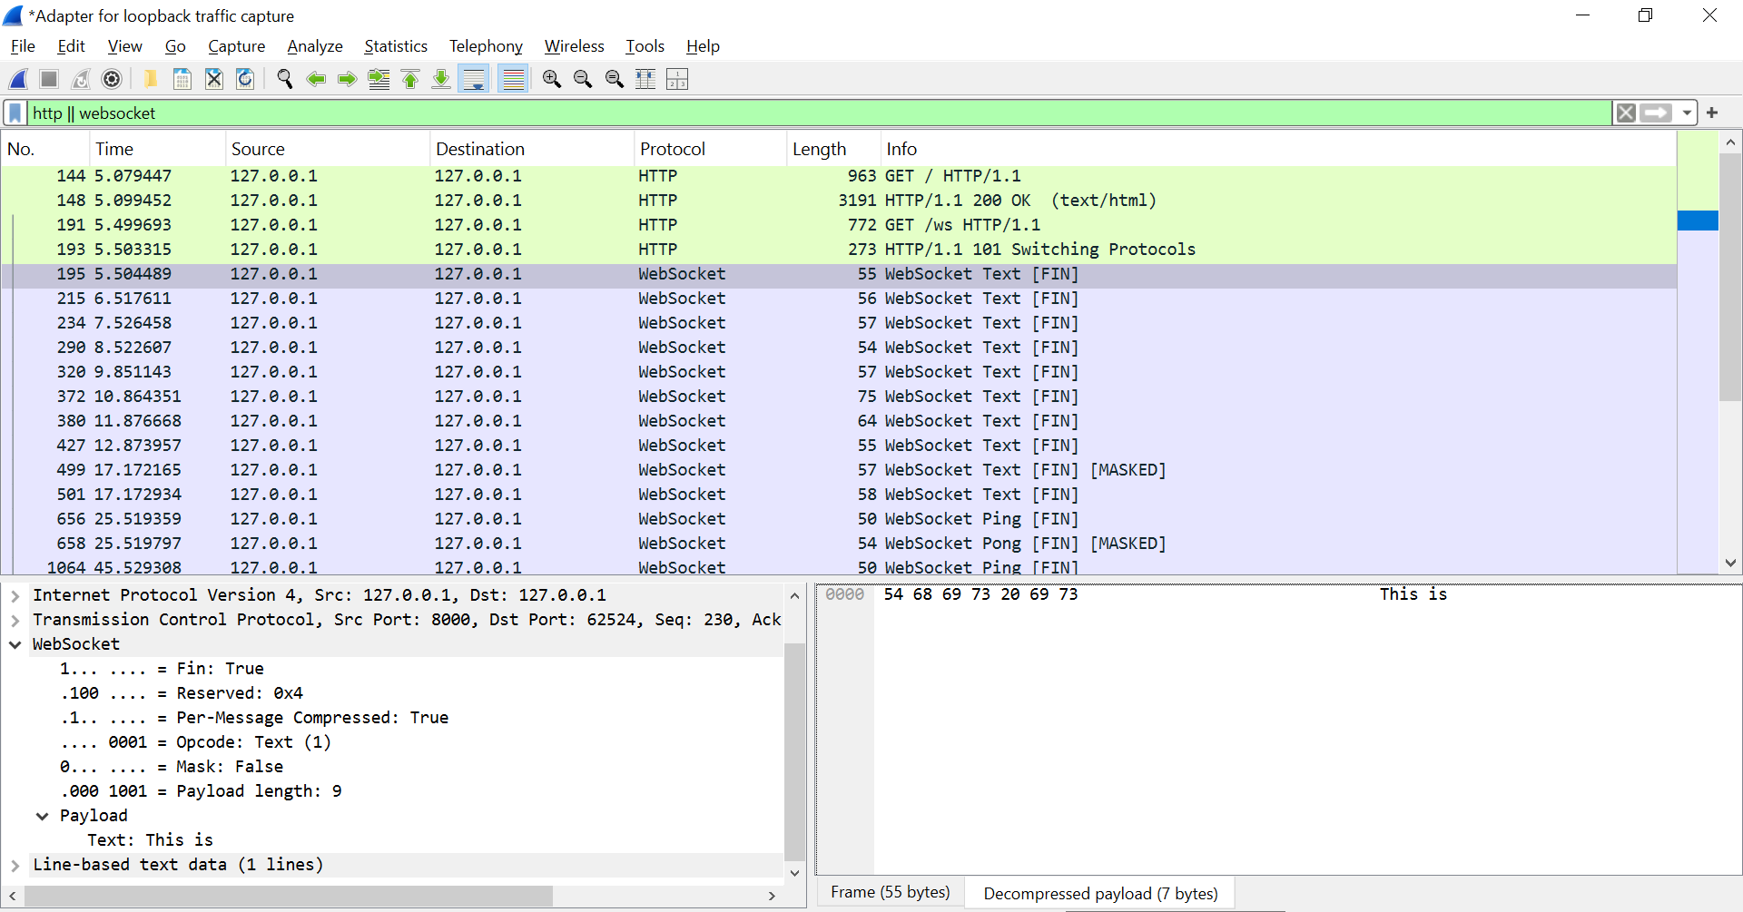1743x912 pixels.
Task: Select the Payload length: 9 field
Action: (x=201, y=791)
